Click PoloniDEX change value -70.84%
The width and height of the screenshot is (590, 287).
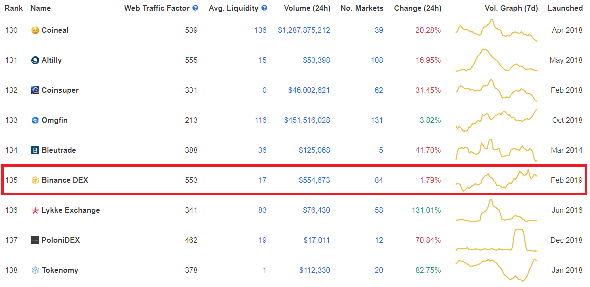pyautogui.click(x=427, y=240)
